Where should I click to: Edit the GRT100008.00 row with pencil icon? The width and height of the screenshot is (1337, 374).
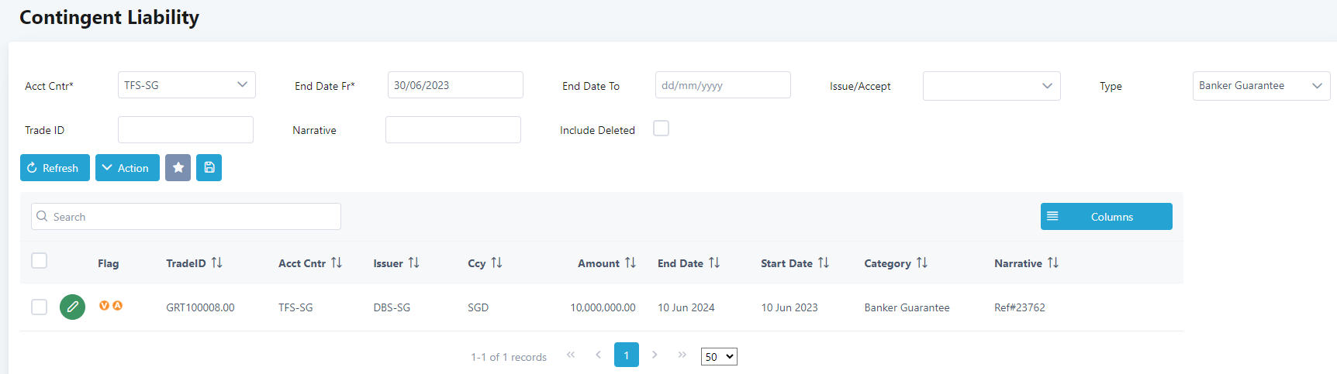(73, 307)
